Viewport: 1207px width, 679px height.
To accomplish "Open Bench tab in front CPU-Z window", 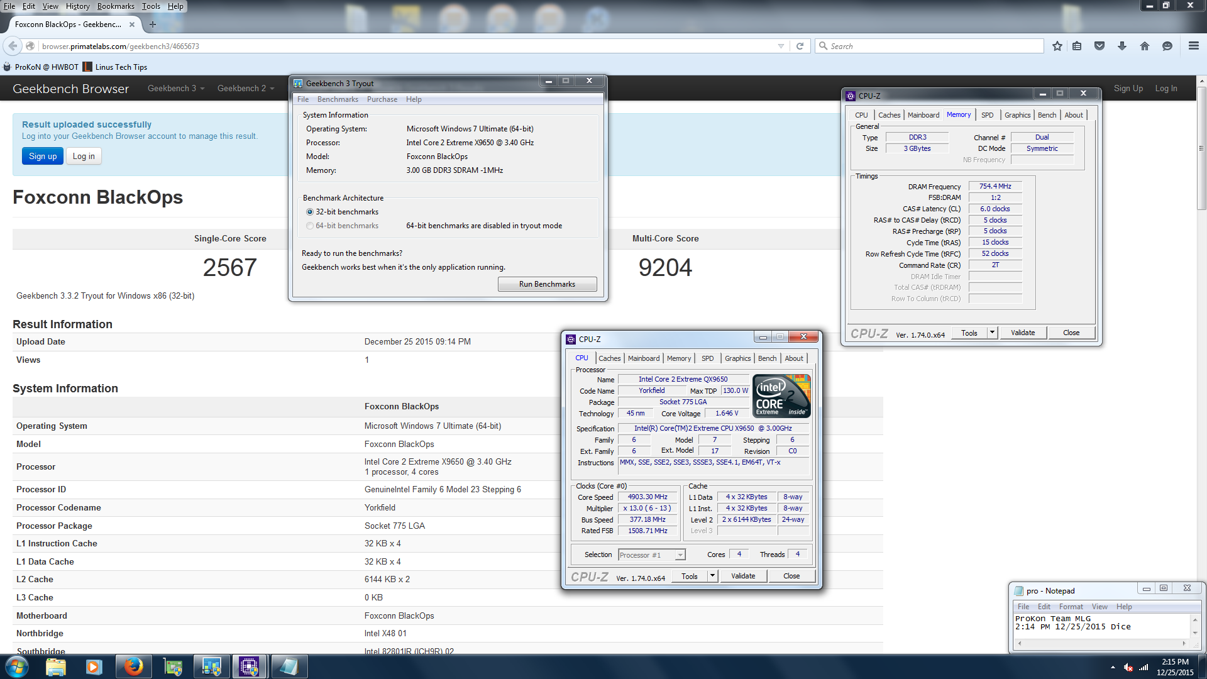I will click(x=767, y=358).
